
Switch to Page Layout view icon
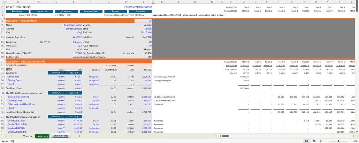coord(314,141)
